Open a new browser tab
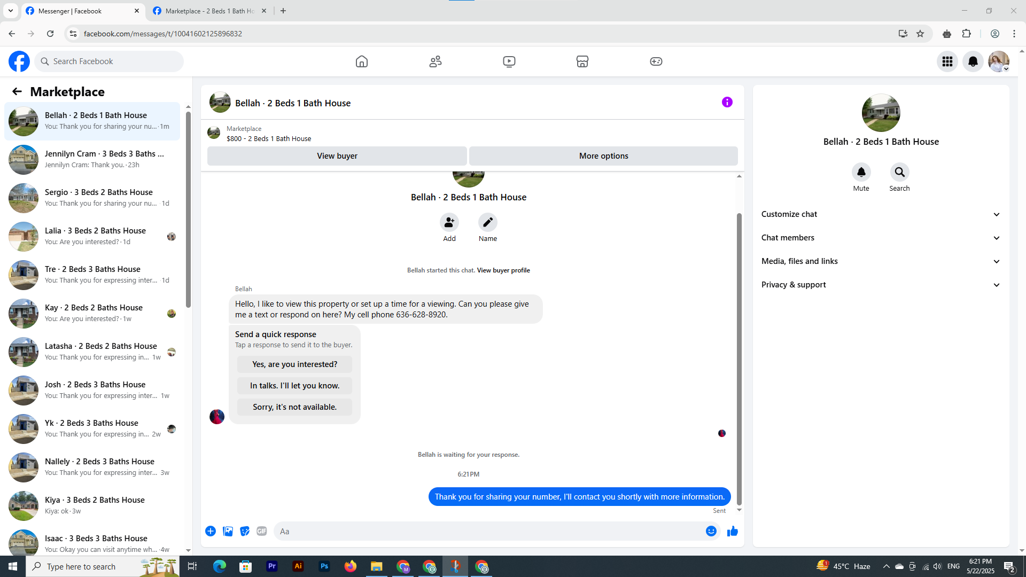 pos(283,11)
